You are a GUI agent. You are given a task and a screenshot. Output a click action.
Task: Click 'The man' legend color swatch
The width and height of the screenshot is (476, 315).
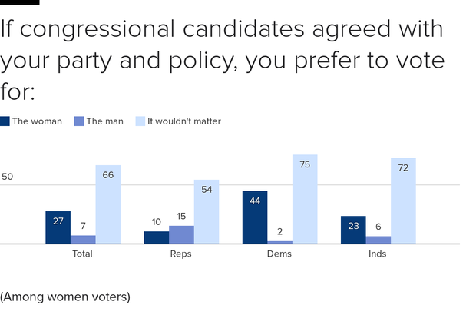coord(79,121)
